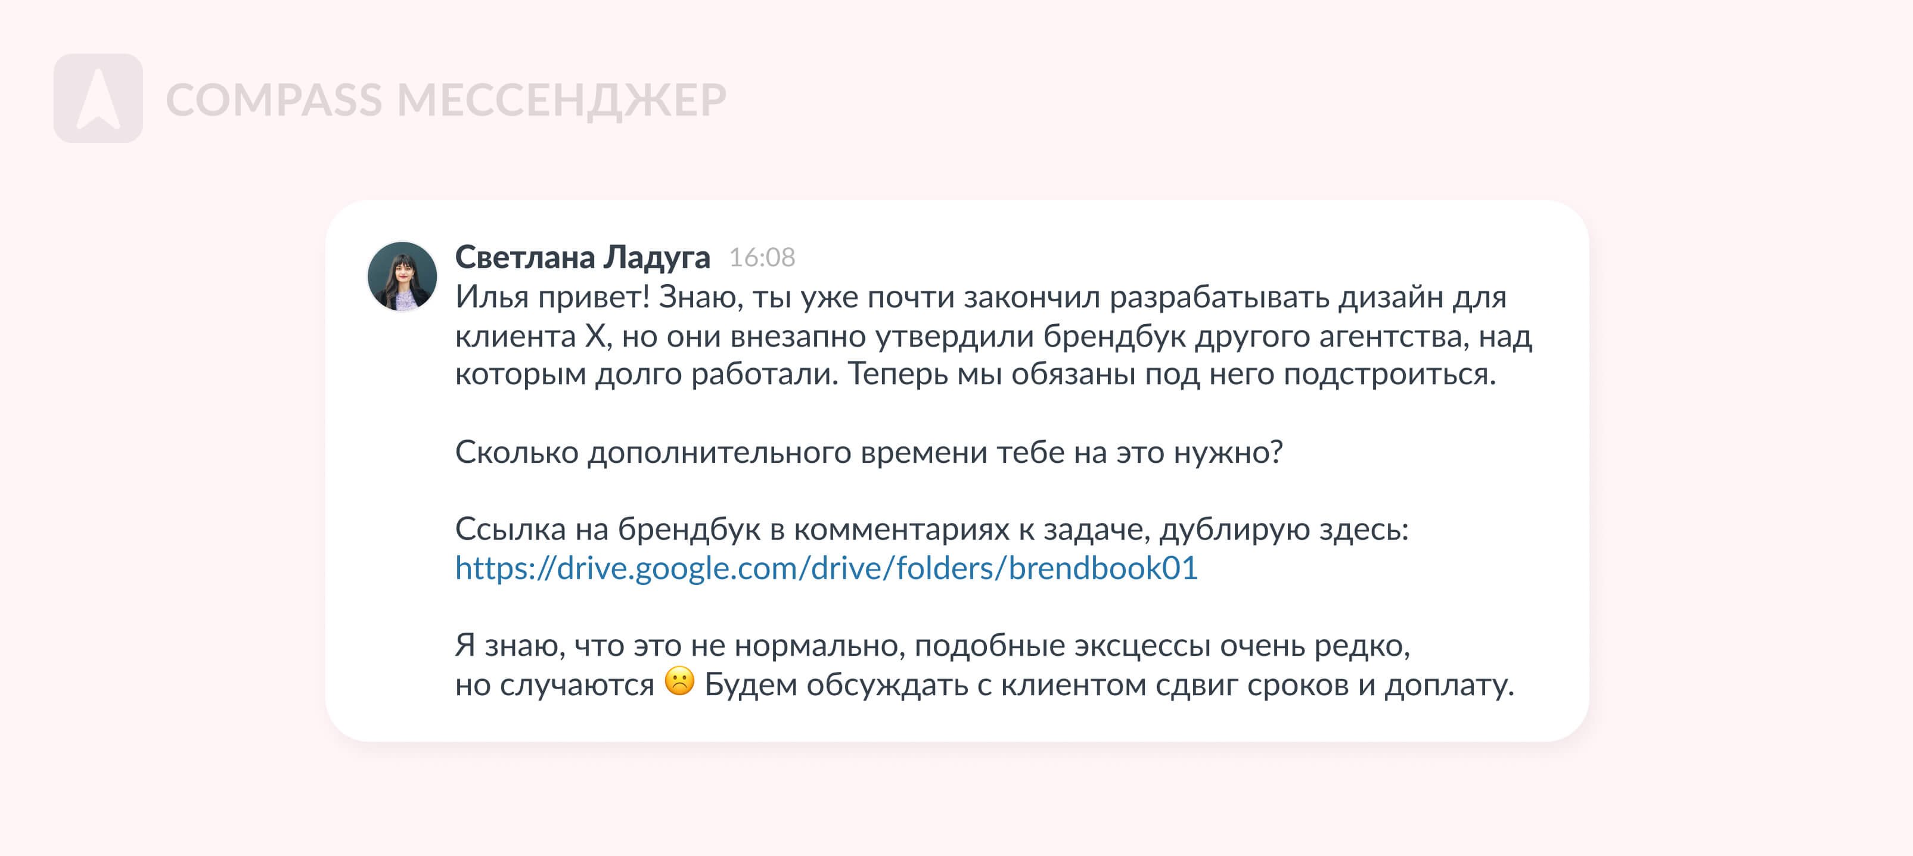Image resolution: width=1913 pixels, height=856 pixels.
Task: Click the sentence "Теперь мы обязаны под него подстроиться"
Action: coord(1171,374)
